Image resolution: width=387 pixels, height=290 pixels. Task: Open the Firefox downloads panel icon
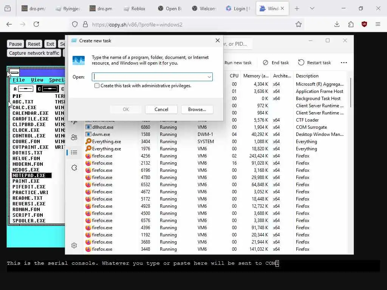pos(337,24)
